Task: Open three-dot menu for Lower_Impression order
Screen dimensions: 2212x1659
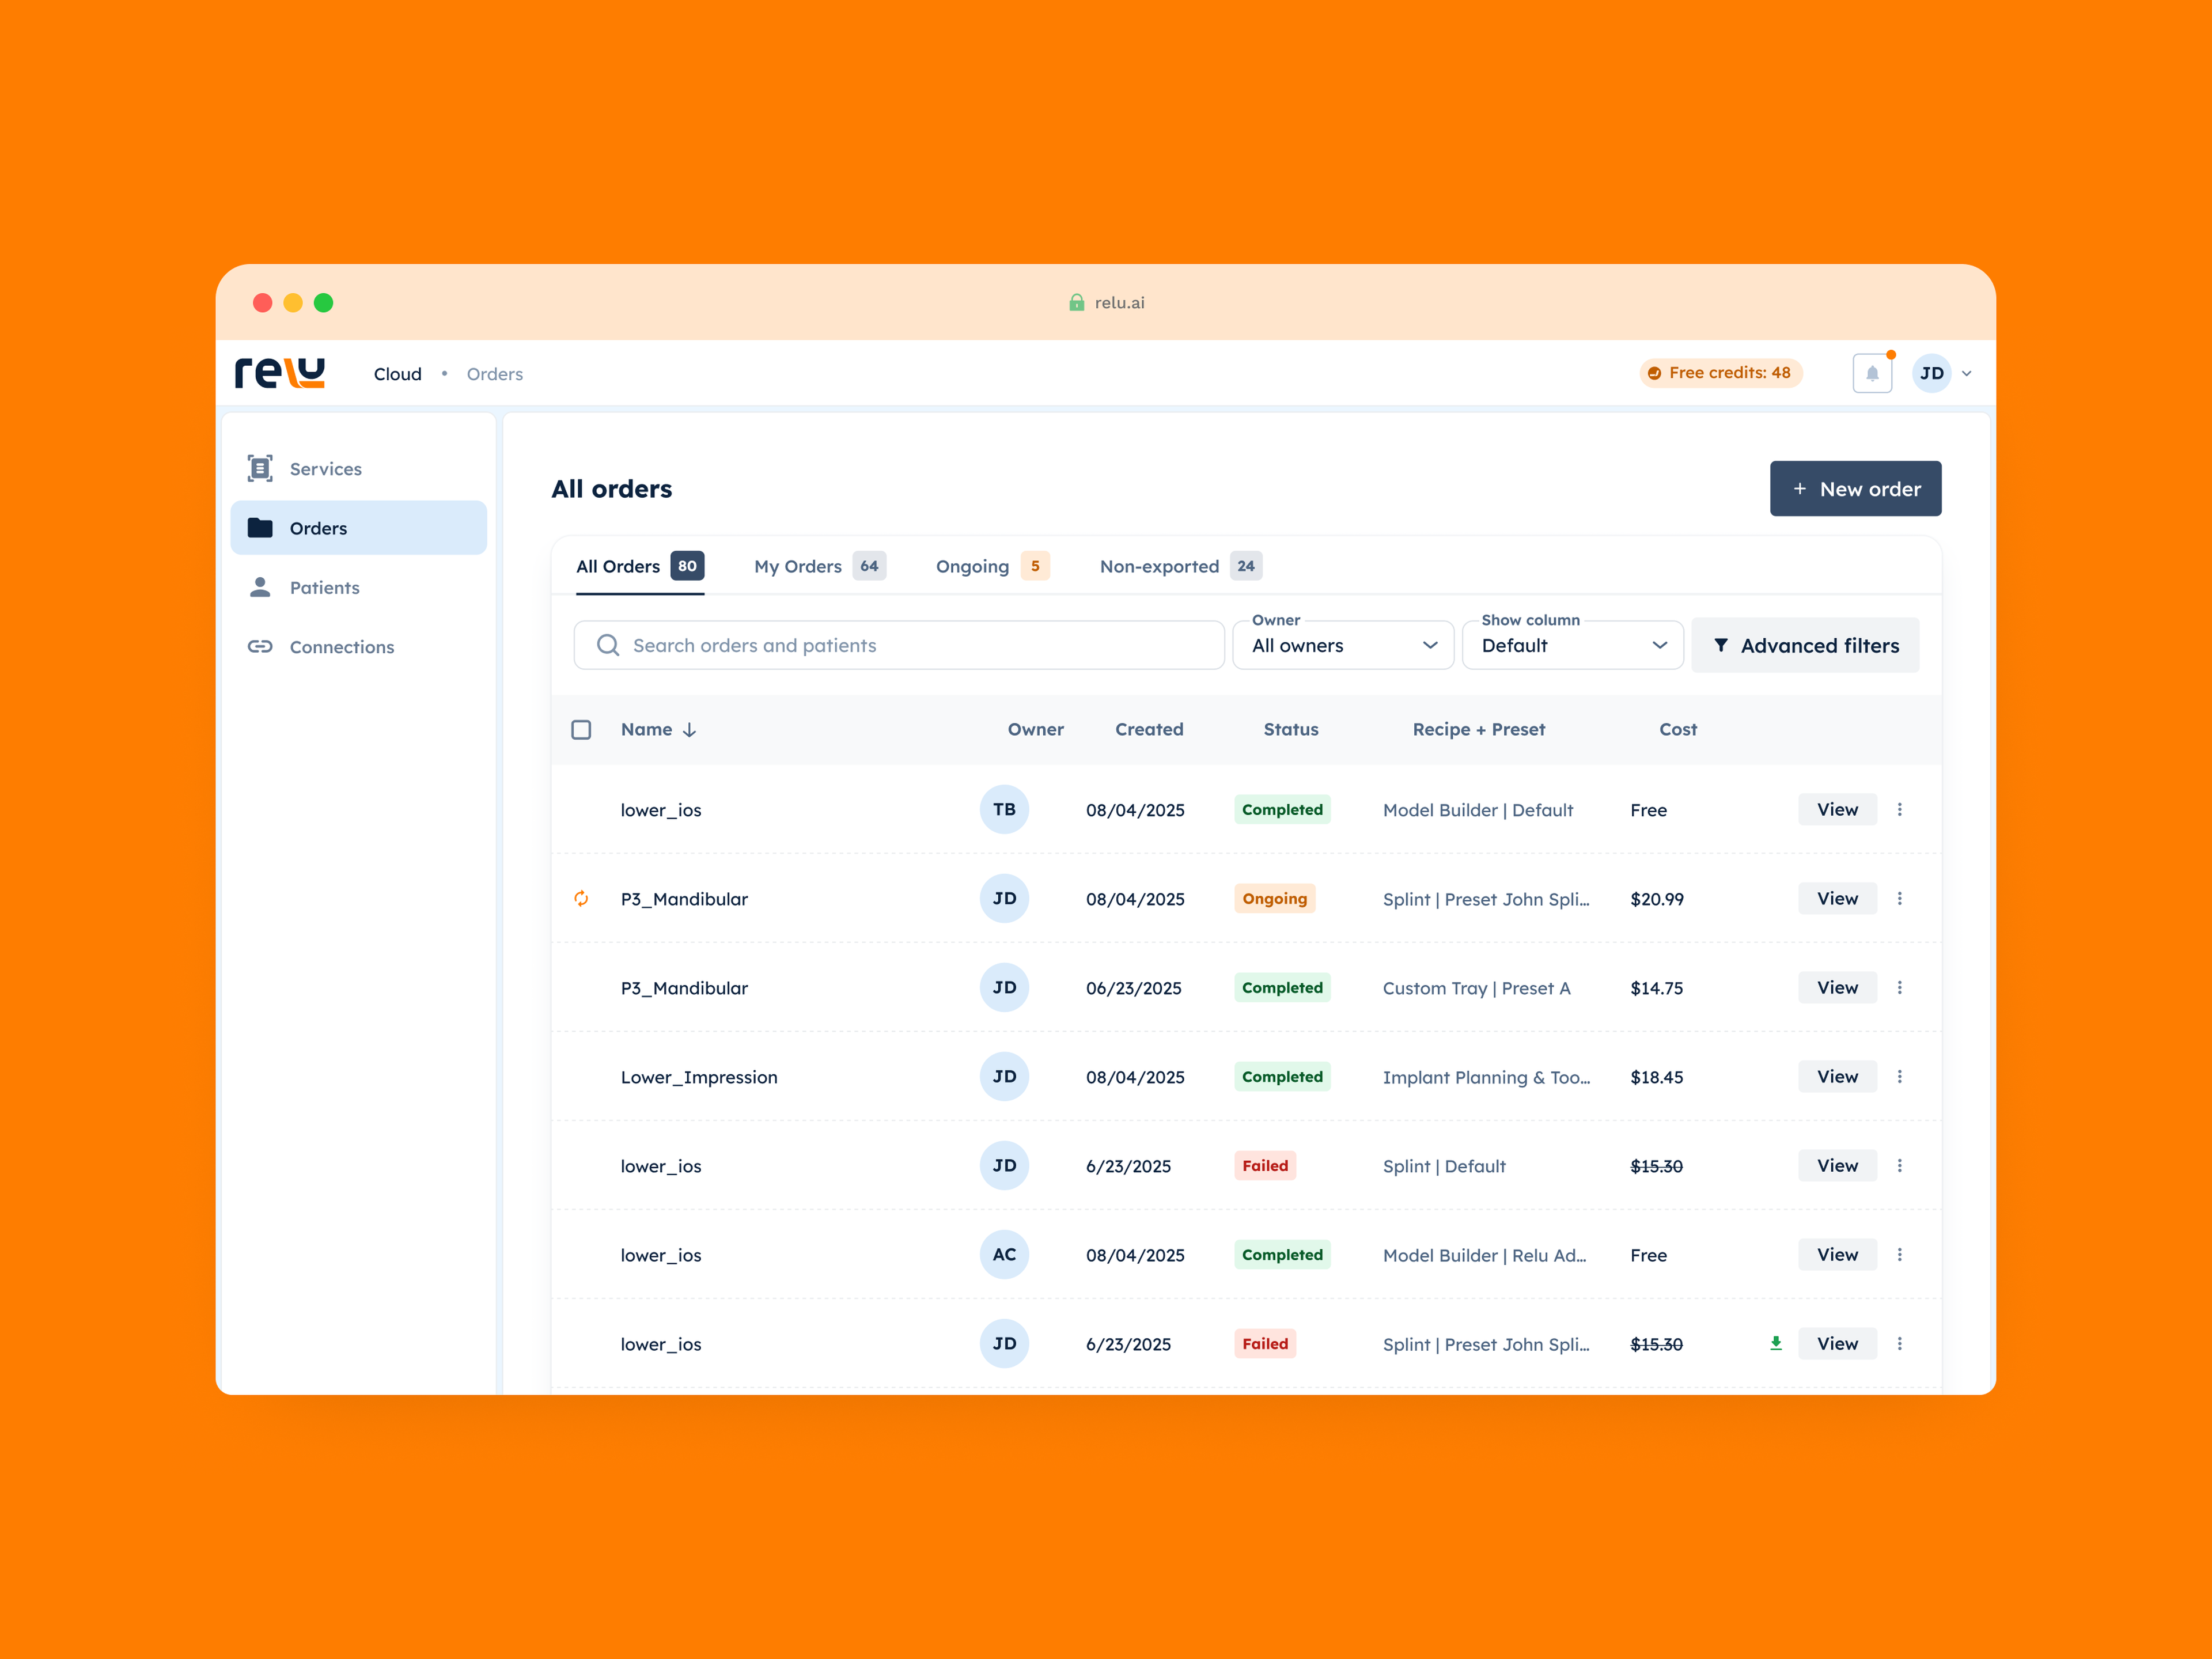Action: (1899, 1077)
